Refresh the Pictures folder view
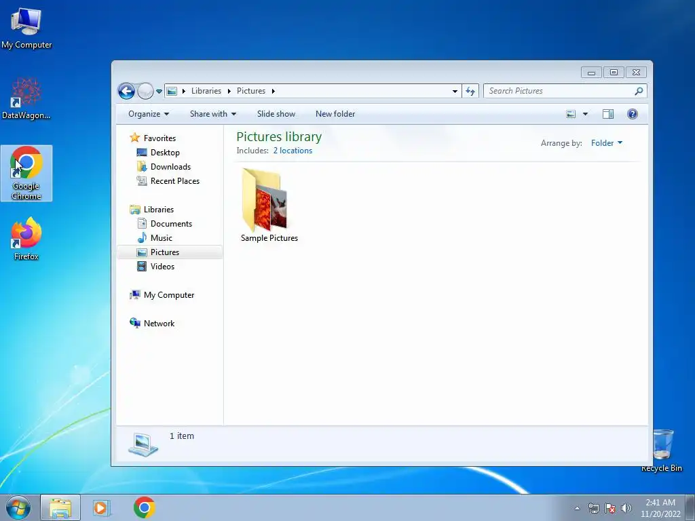This screenshot has height=521, width=695. [470, 92]
